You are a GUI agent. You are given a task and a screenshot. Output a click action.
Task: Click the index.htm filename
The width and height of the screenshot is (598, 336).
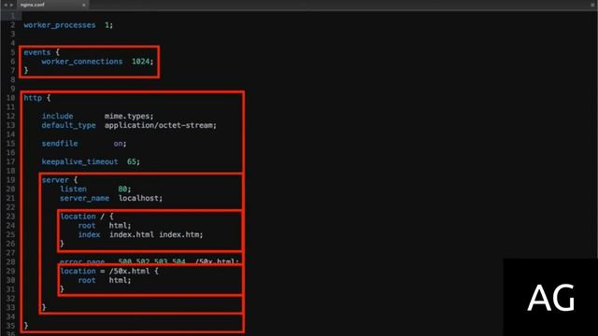pyautogui.click(x=178, y=234)
